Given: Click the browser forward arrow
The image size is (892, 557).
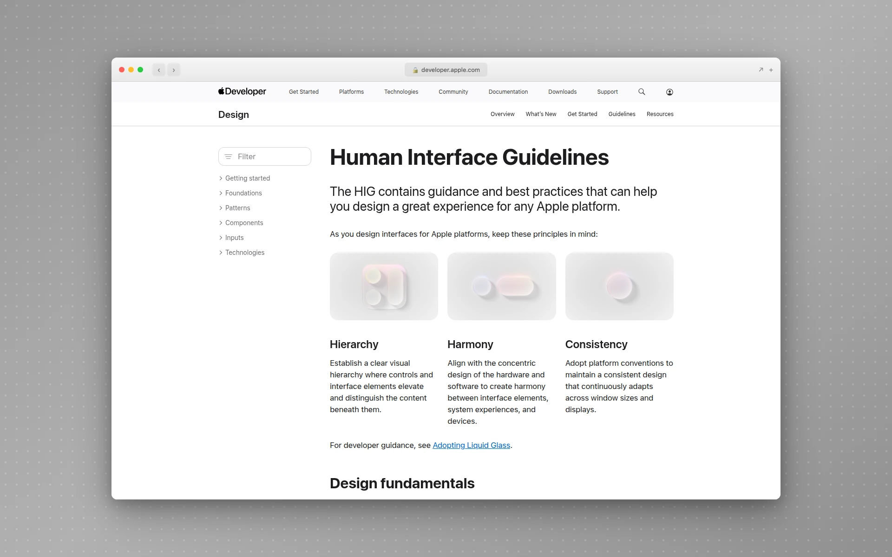Looking at the screenshot, I should click(x=174, y=70).
